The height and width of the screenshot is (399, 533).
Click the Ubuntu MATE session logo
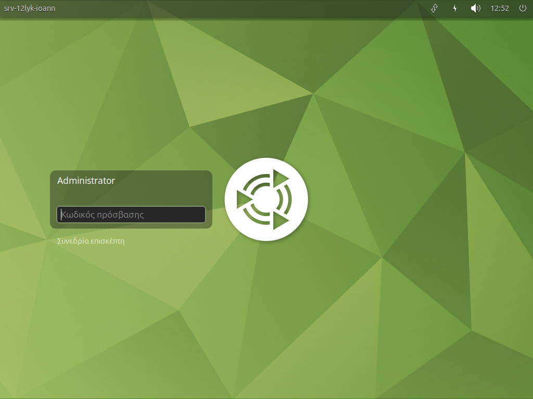click(266, 199)
